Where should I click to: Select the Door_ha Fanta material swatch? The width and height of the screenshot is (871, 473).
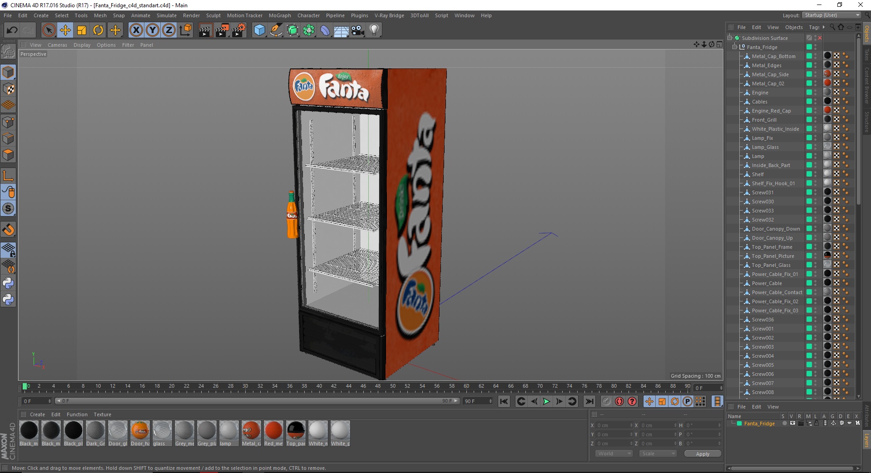(140, 434)
